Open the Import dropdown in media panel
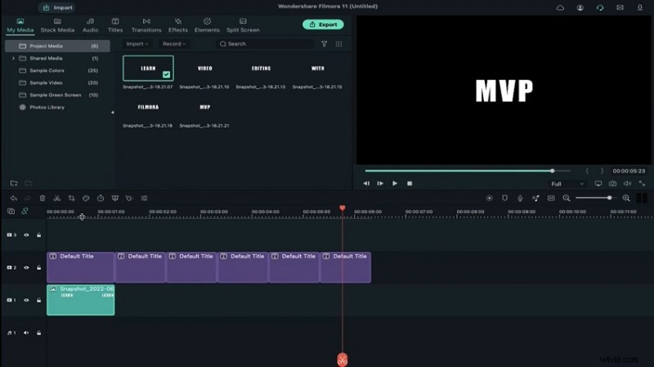The width and height of the screenshot is (654, 367). point(137,44)
